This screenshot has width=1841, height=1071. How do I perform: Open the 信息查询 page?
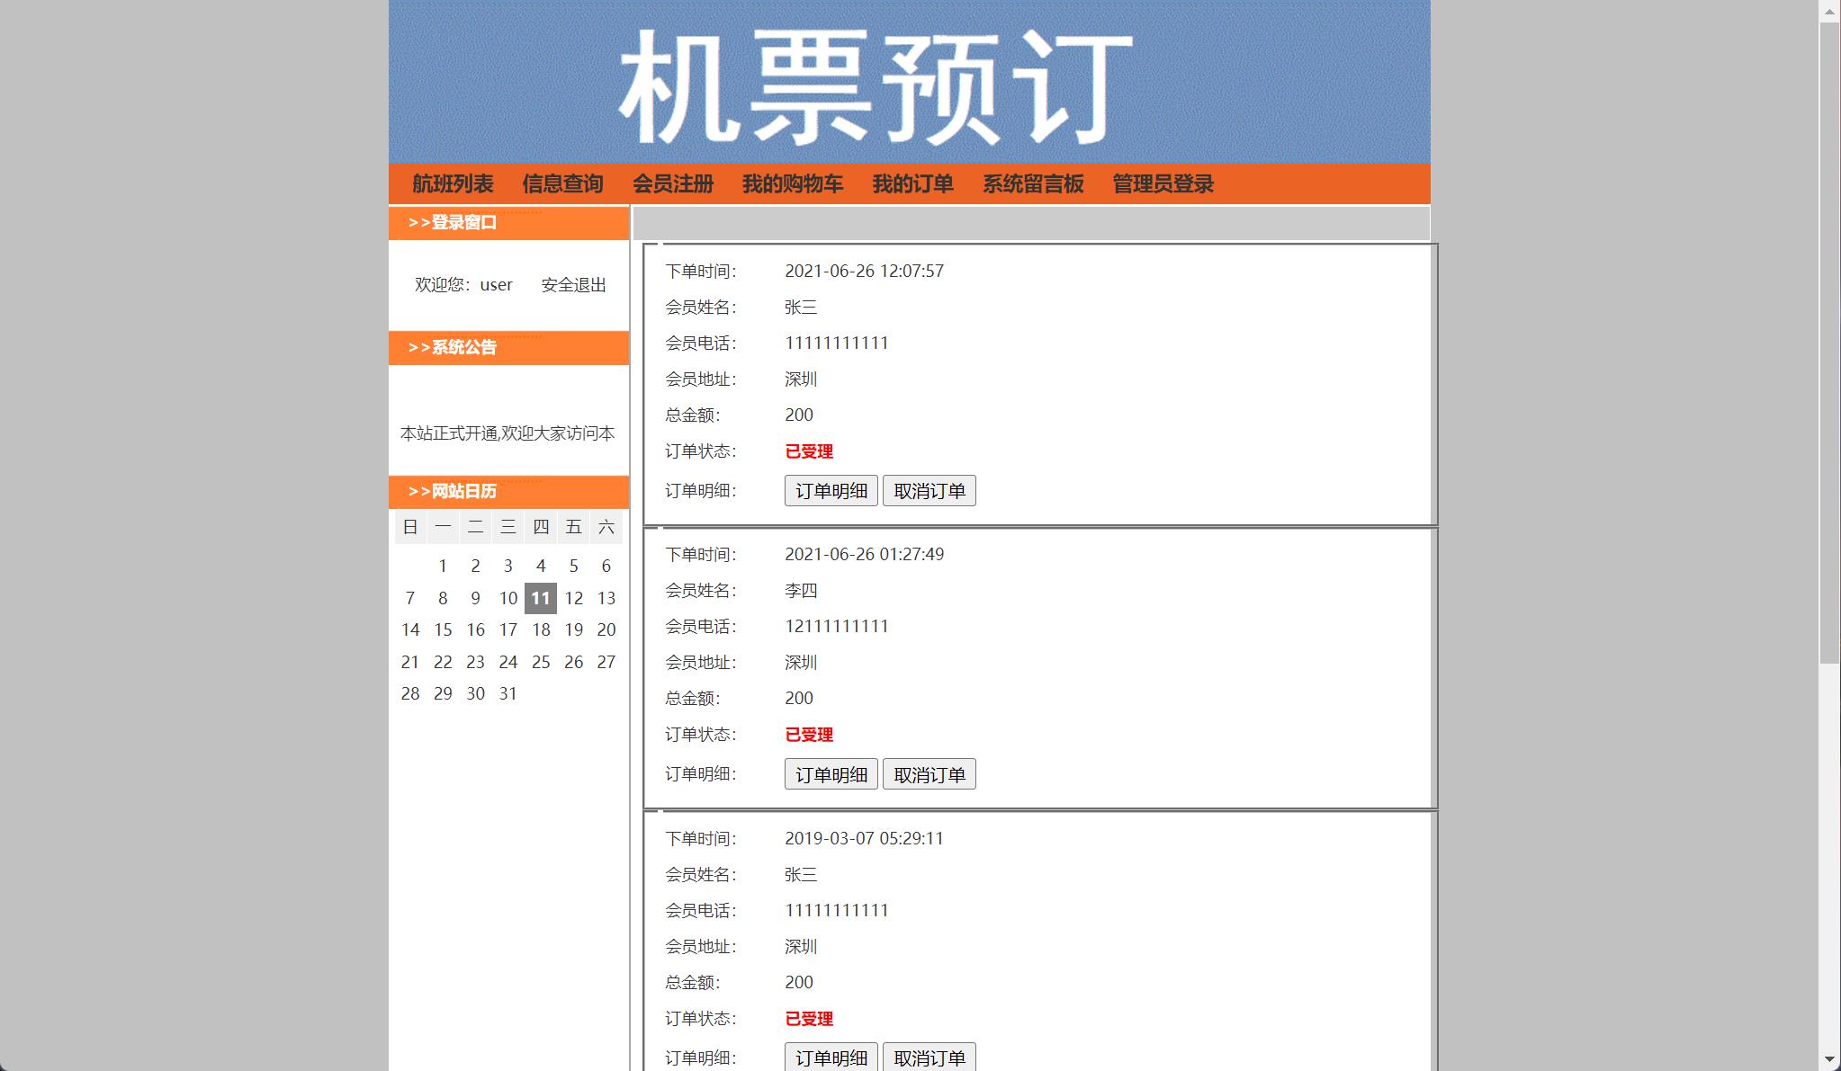pyautogui.click(x=564, y=183)
